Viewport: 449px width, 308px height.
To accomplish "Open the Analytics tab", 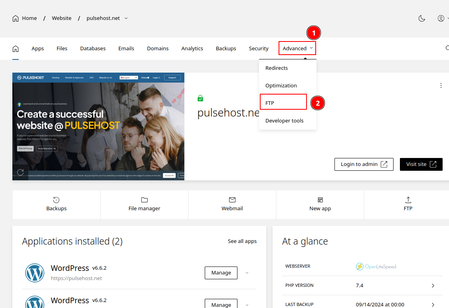I will [x=192, y=49].
